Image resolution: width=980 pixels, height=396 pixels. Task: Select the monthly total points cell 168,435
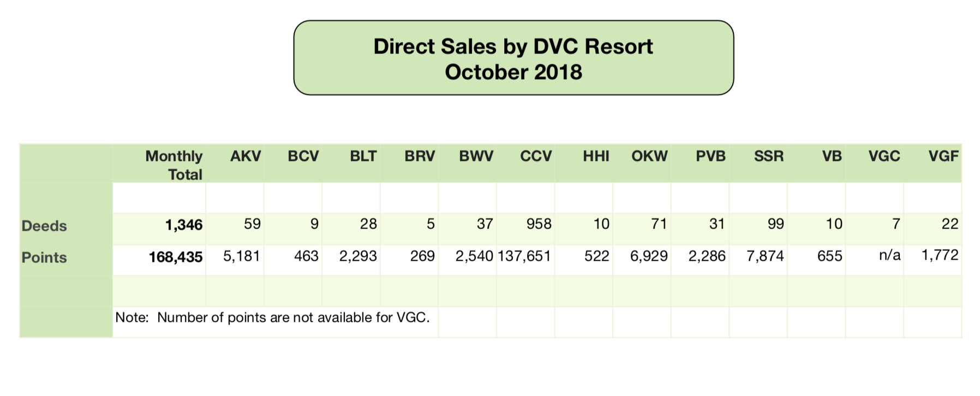coord(176,257)
